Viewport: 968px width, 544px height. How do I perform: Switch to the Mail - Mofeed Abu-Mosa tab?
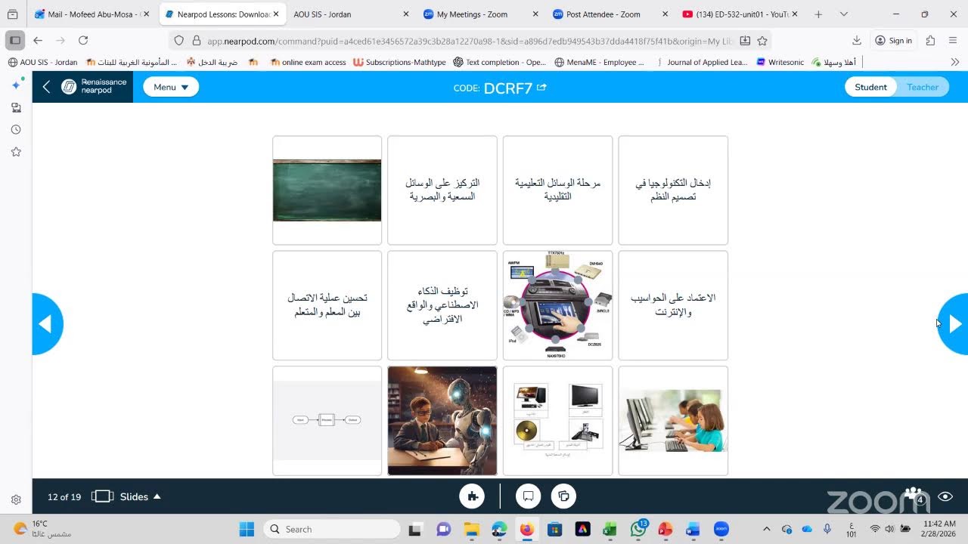[x=92, y=14]
